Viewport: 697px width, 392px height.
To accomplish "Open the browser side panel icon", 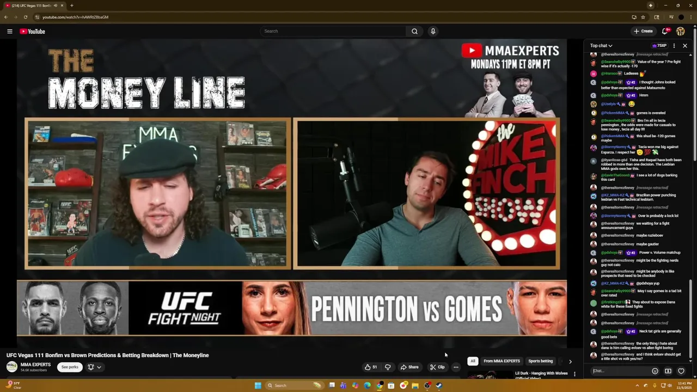I will (x=657, y=17).
